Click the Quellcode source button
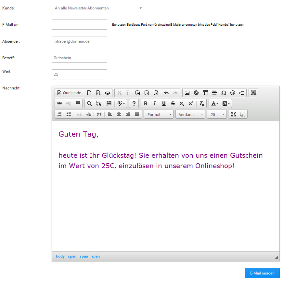 (69, 93)
